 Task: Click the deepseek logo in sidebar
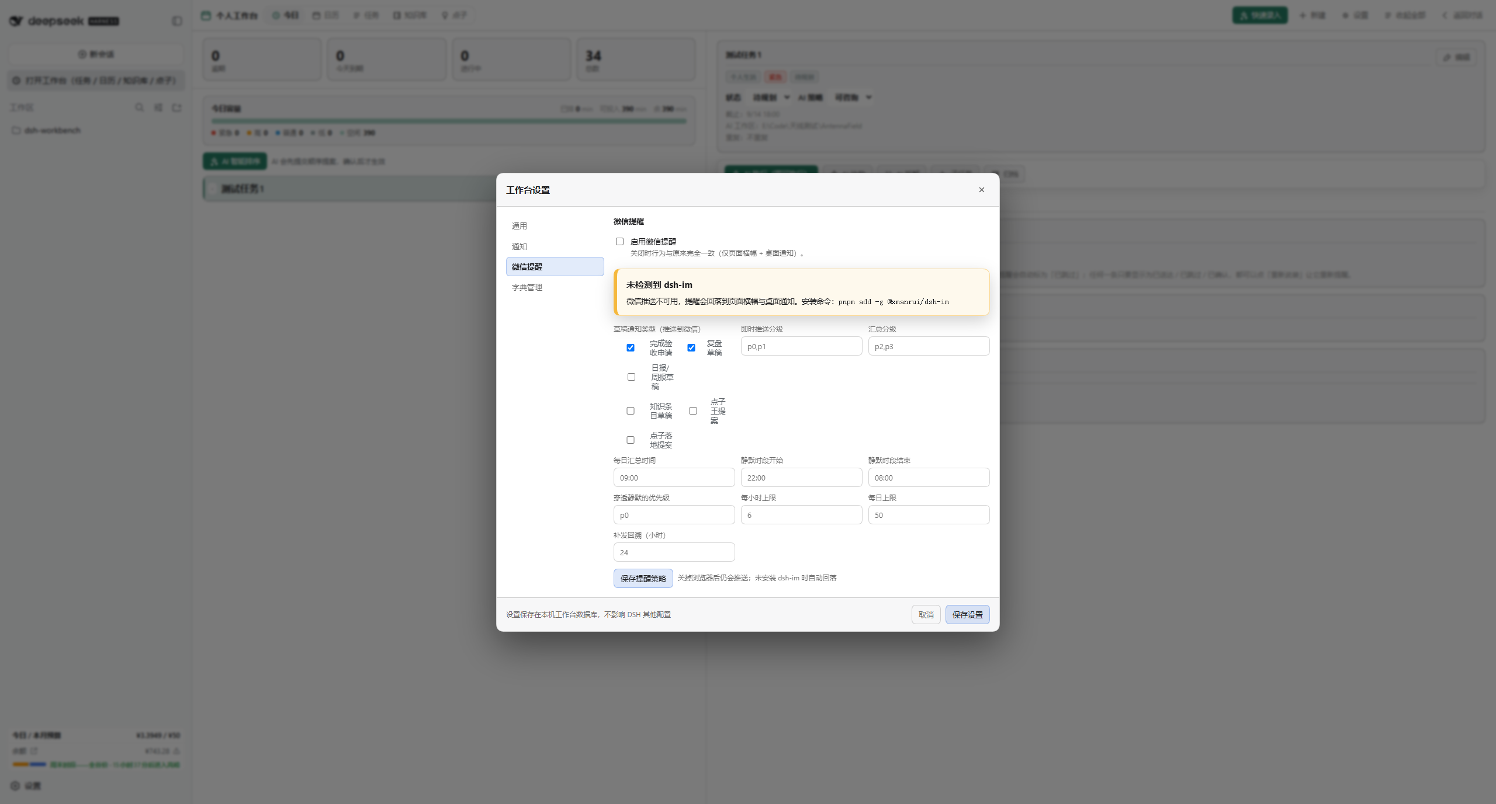point(64,21)
